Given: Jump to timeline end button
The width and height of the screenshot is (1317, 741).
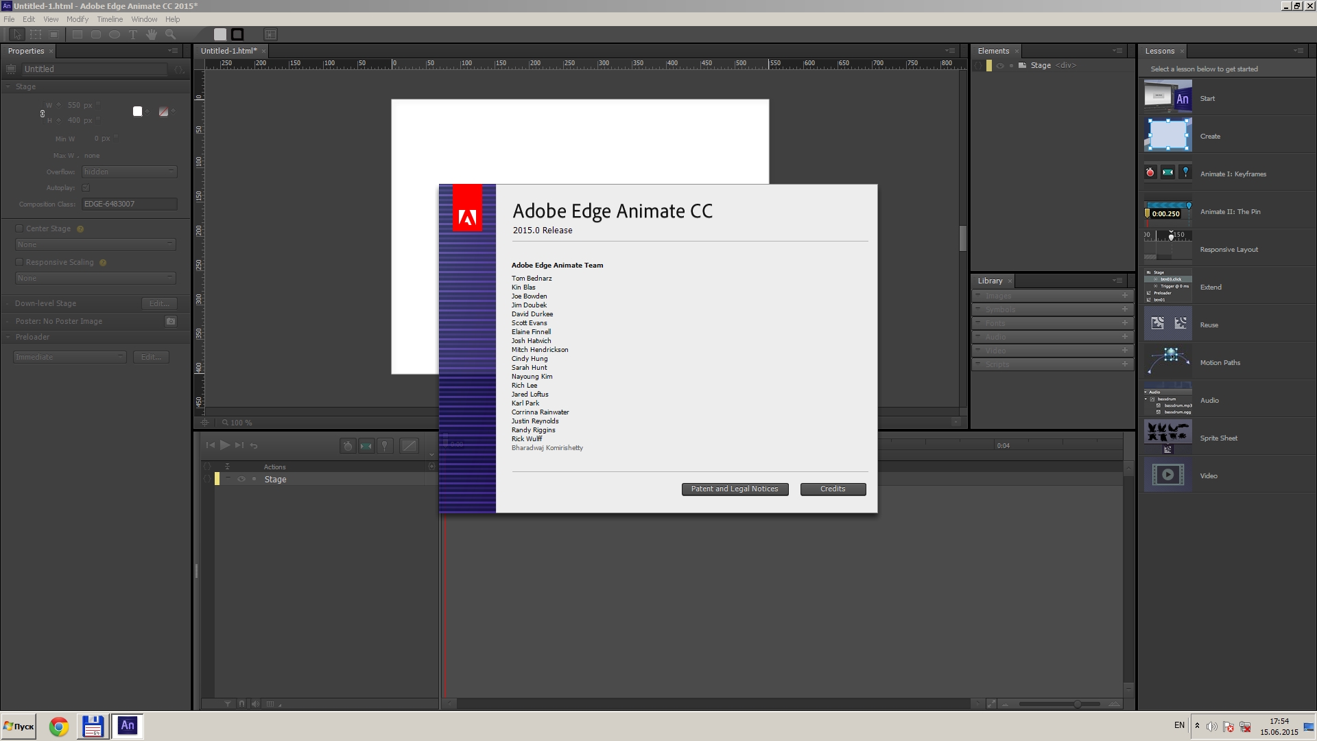Looking at the screenshot, I should click(239, 445).
